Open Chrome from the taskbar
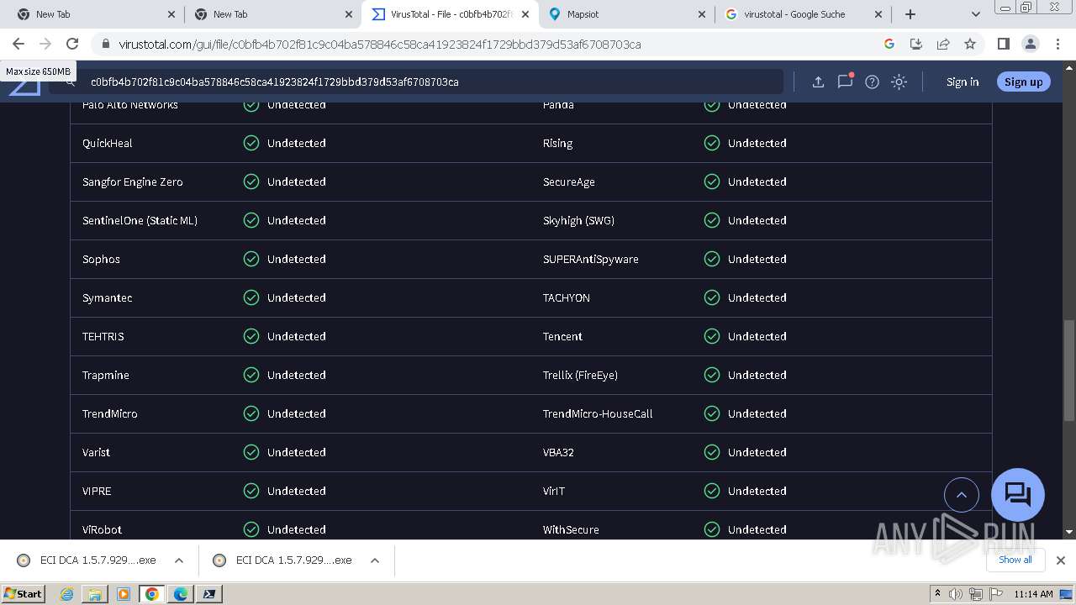Viewport: 1076px width, 605px height. pyautogui.click(x=151, y=594)
